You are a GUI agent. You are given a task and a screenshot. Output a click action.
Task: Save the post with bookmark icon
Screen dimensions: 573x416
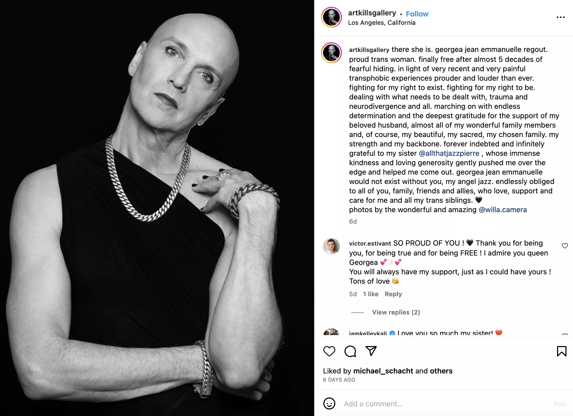coord(562,351)
